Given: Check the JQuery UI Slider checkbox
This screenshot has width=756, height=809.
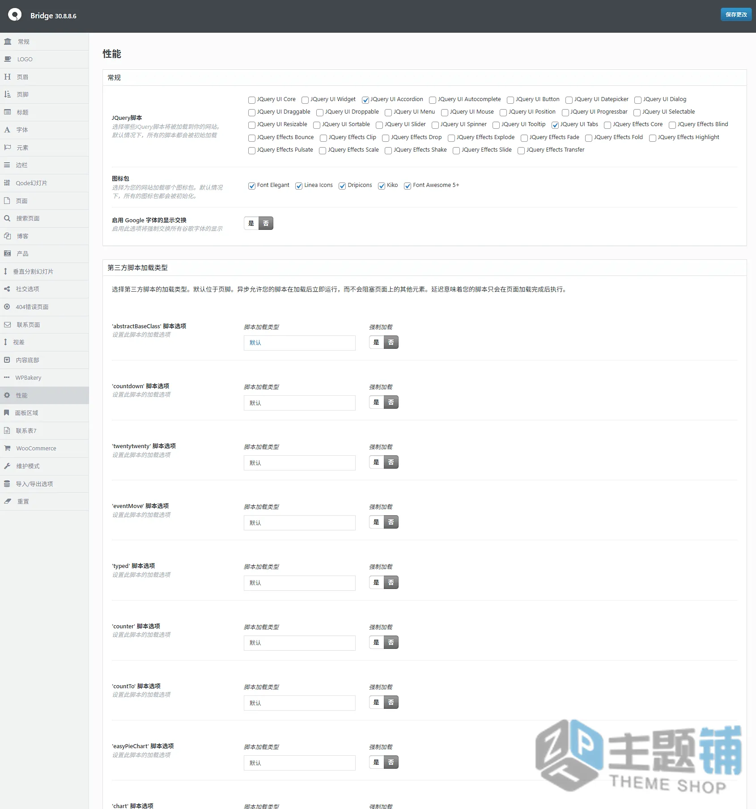Looking at the screenshot, I should [x=379, y=125].
